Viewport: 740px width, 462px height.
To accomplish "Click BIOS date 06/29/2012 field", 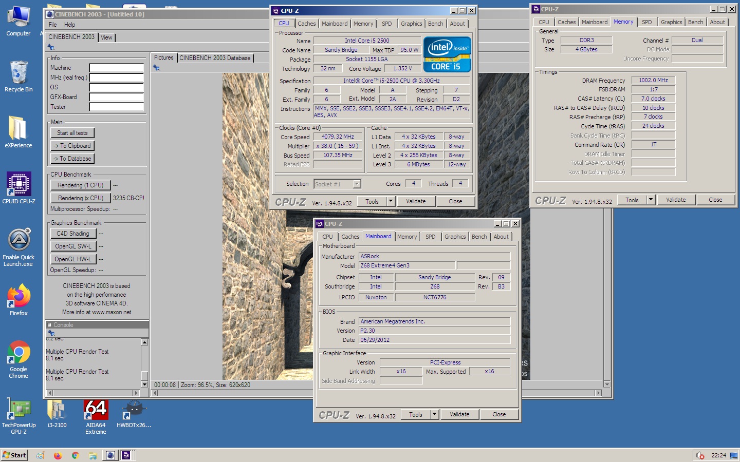I will [434, 340].
